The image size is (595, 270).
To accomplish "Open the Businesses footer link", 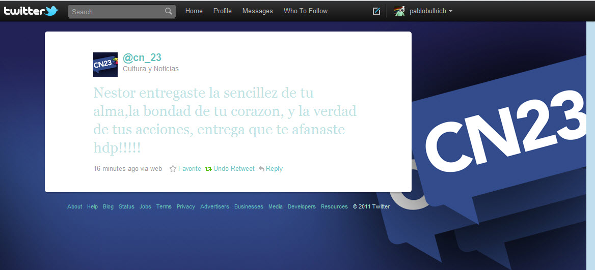I will click(249, 207).
